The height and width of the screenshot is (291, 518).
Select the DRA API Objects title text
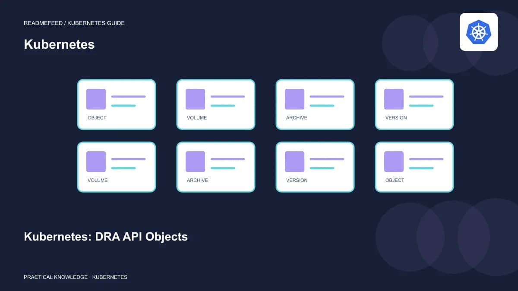point(106,236)
